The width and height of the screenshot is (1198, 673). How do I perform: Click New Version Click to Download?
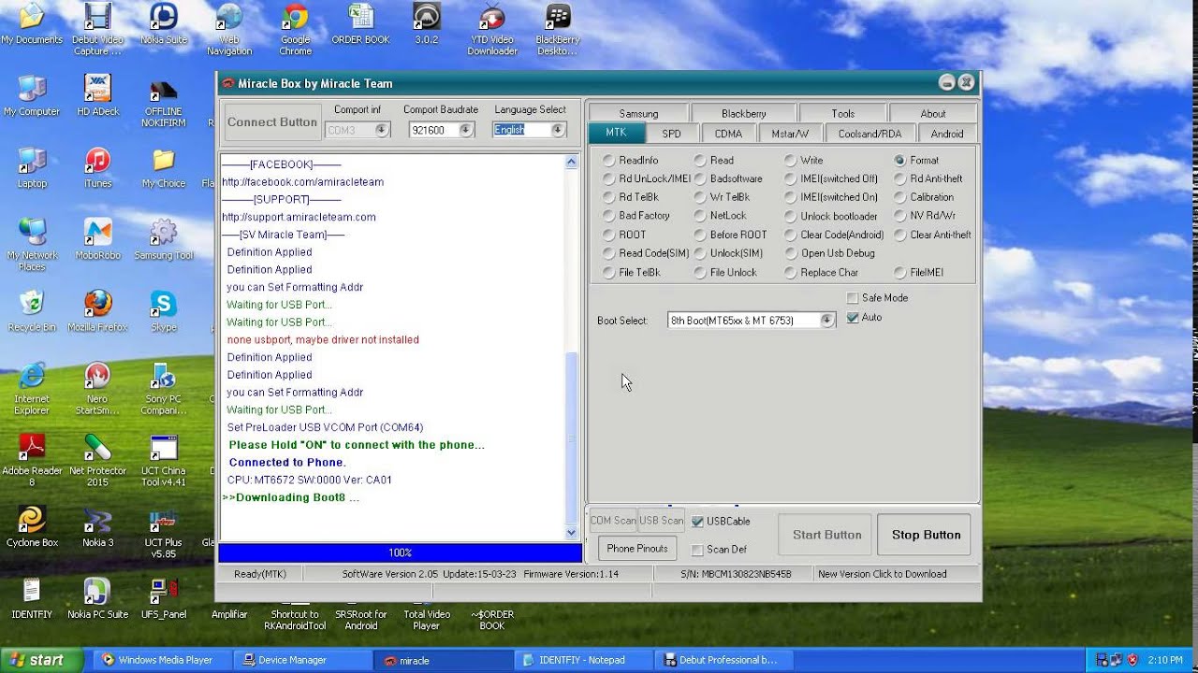click(883, 574)
